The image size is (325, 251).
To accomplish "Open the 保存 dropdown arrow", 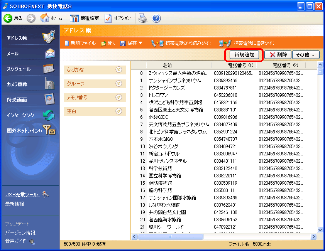I will [140, 43].
